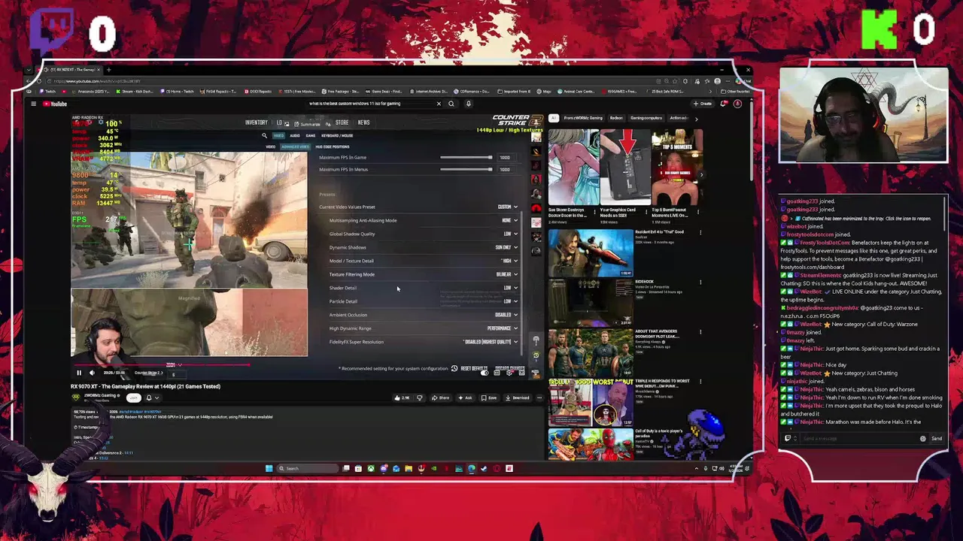The width and height of the screenshot is (963, 541).
Task: Open the video player settings gear
Action: click(509, 373)
